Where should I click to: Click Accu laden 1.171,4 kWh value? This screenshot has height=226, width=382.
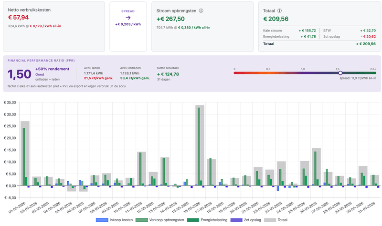(94, 73)
